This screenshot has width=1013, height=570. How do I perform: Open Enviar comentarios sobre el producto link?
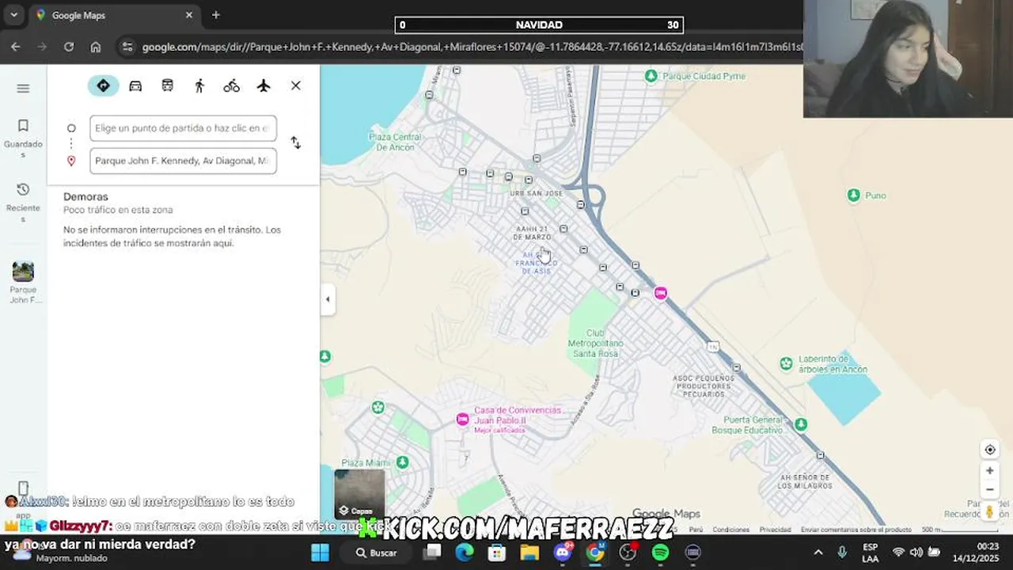(x=856, y=530)
